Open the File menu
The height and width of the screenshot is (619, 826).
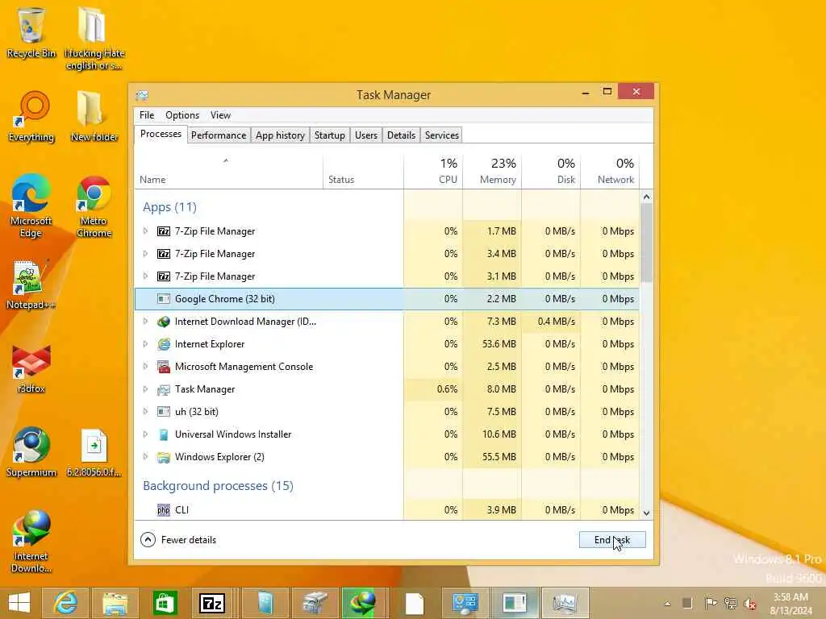click(x=147, y=115)
